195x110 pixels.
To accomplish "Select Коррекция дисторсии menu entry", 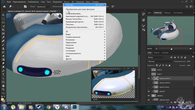I will 85,22.
